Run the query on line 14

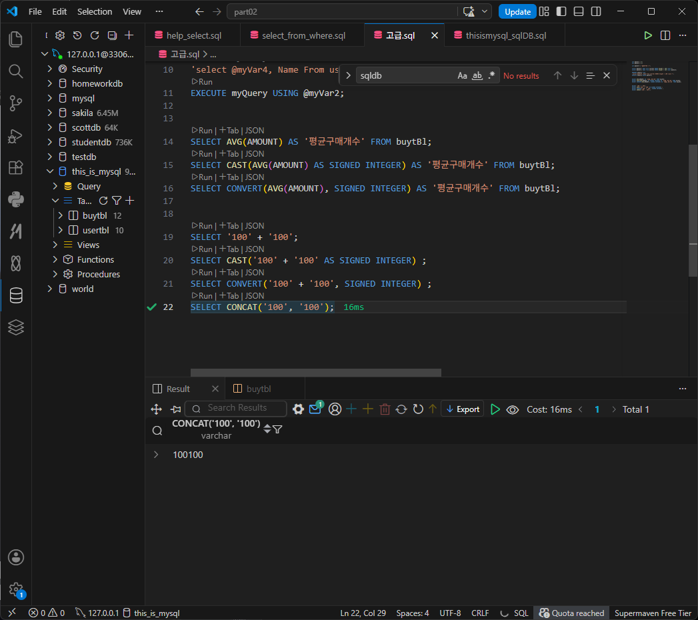point(202,131)
